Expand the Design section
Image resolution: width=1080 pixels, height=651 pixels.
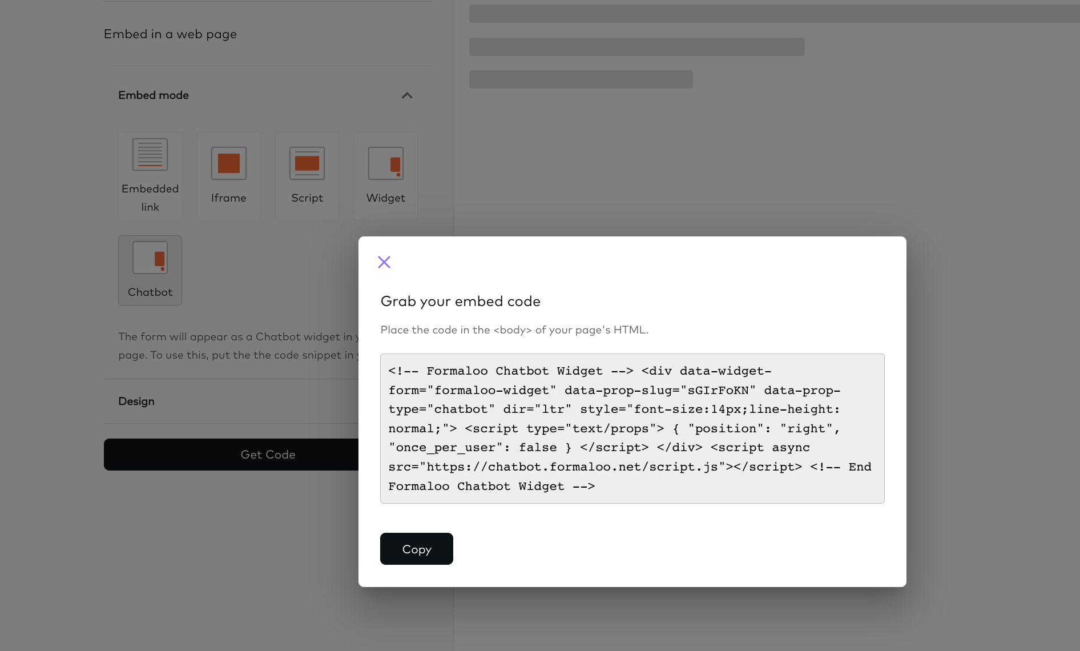coord(231,401)
